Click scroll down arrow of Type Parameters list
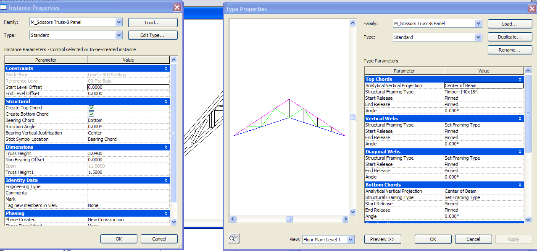This screenshot has width=537, height=251. click(528, 220)
